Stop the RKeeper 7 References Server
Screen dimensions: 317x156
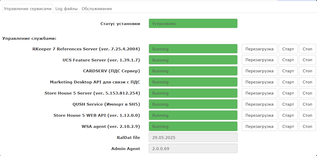pos(307,49)
